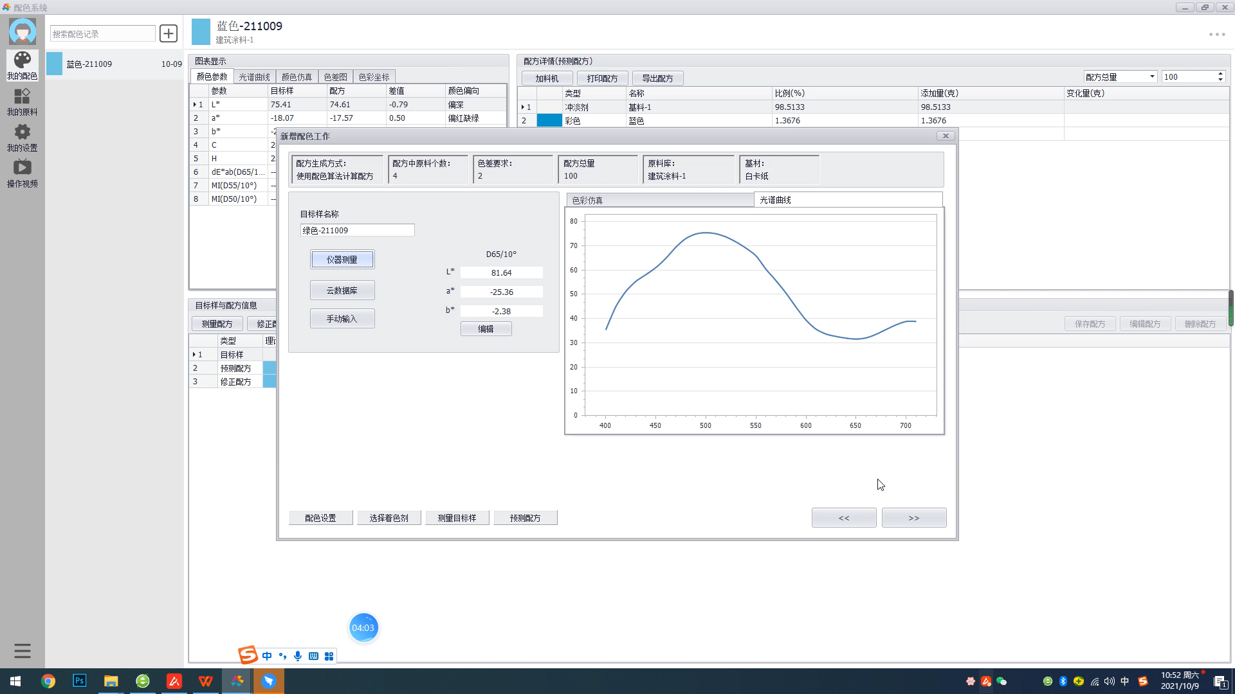Click the add new record plus icon

[169, 33]
